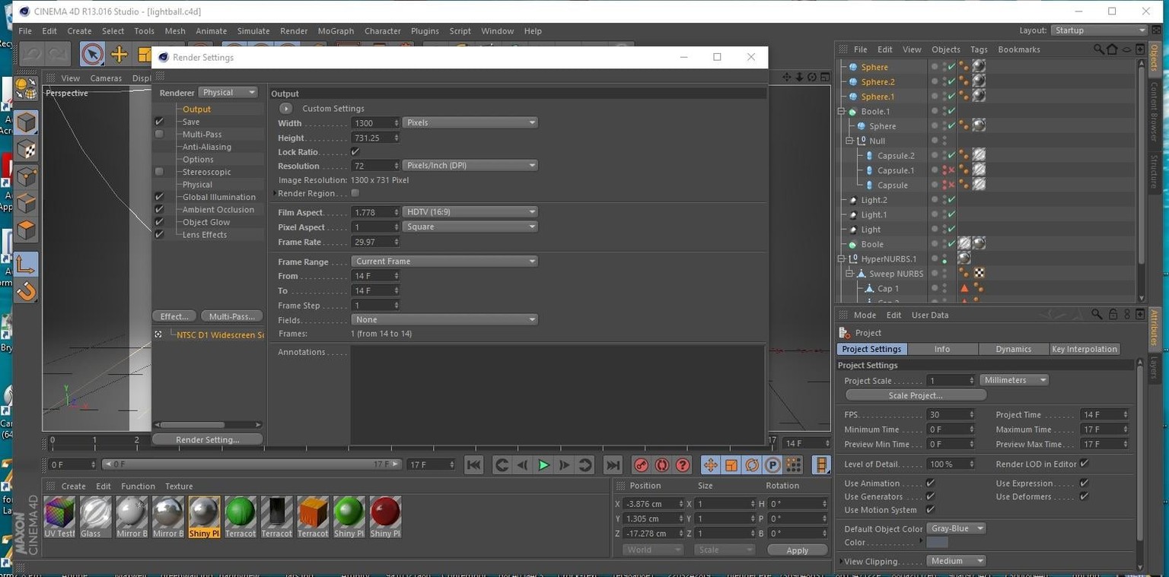Open the MoGraph menu

point(336,31)
